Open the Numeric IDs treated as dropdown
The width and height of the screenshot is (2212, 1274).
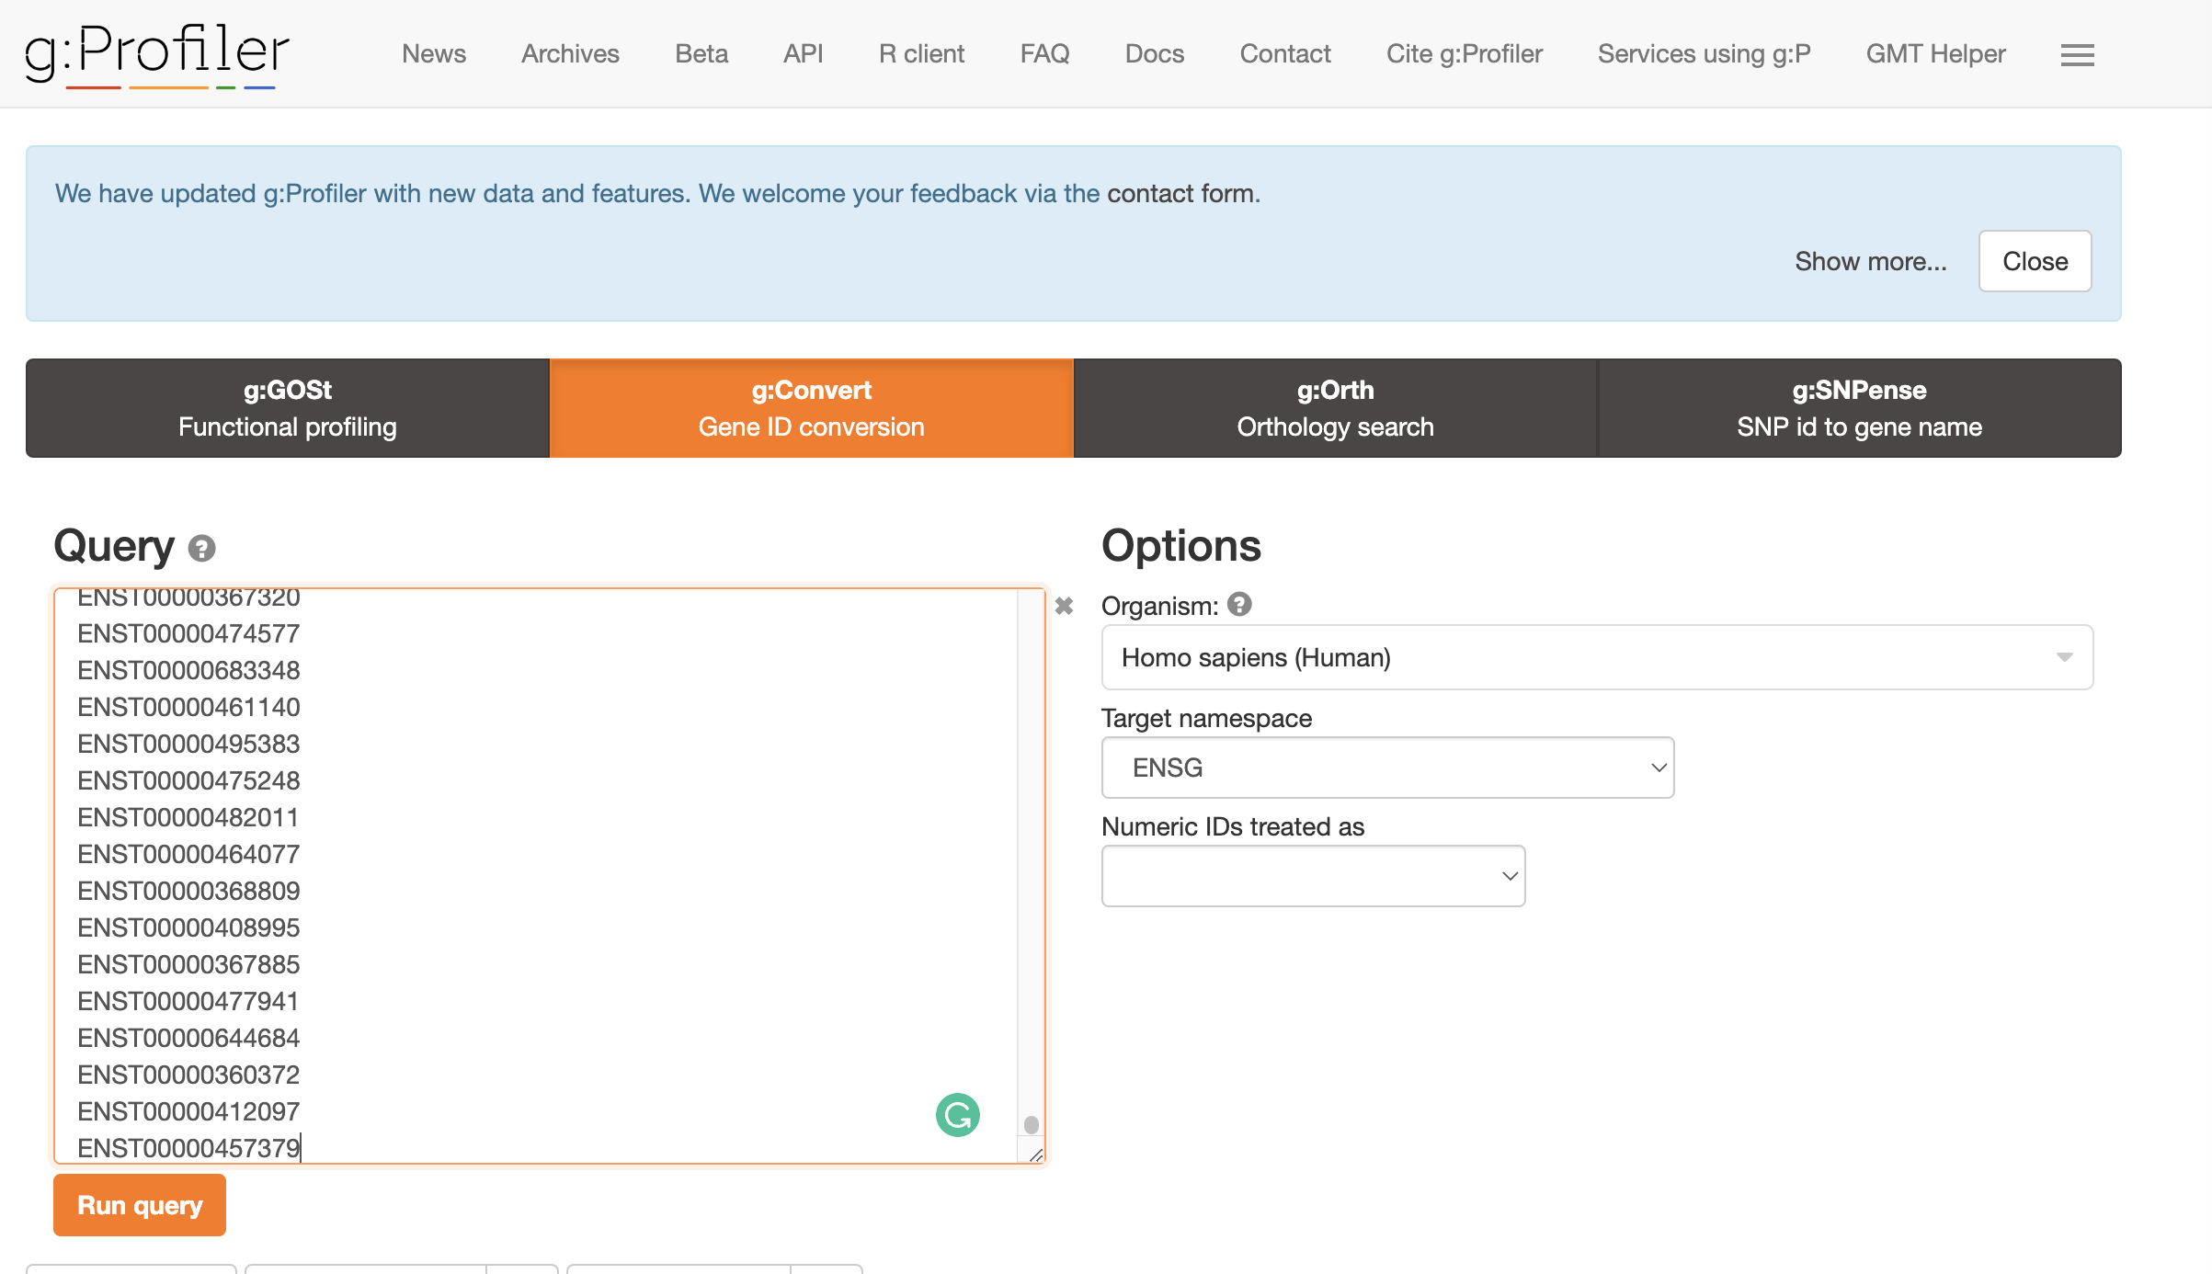pos(1313,876)
